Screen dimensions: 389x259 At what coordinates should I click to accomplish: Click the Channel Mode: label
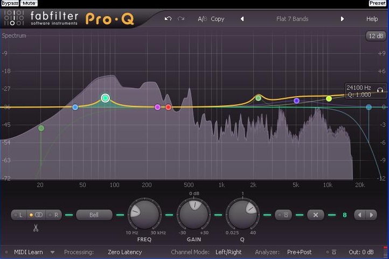pos(190,252)
